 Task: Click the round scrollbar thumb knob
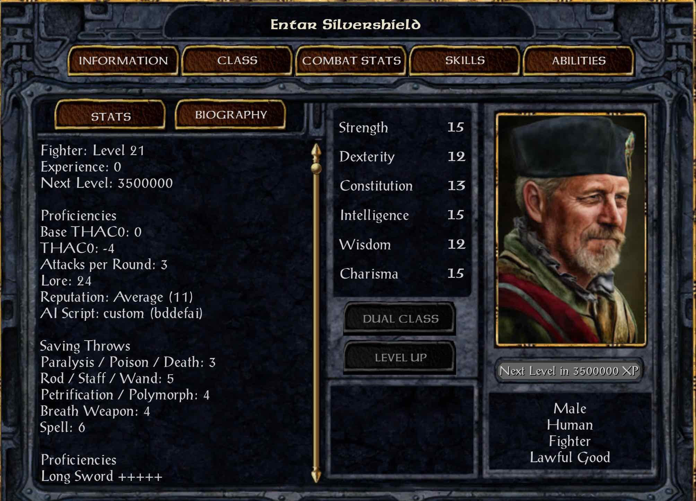316,168
